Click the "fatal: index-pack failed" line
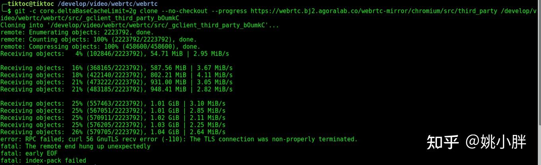 pyautogui.click(x=43, y=161)
